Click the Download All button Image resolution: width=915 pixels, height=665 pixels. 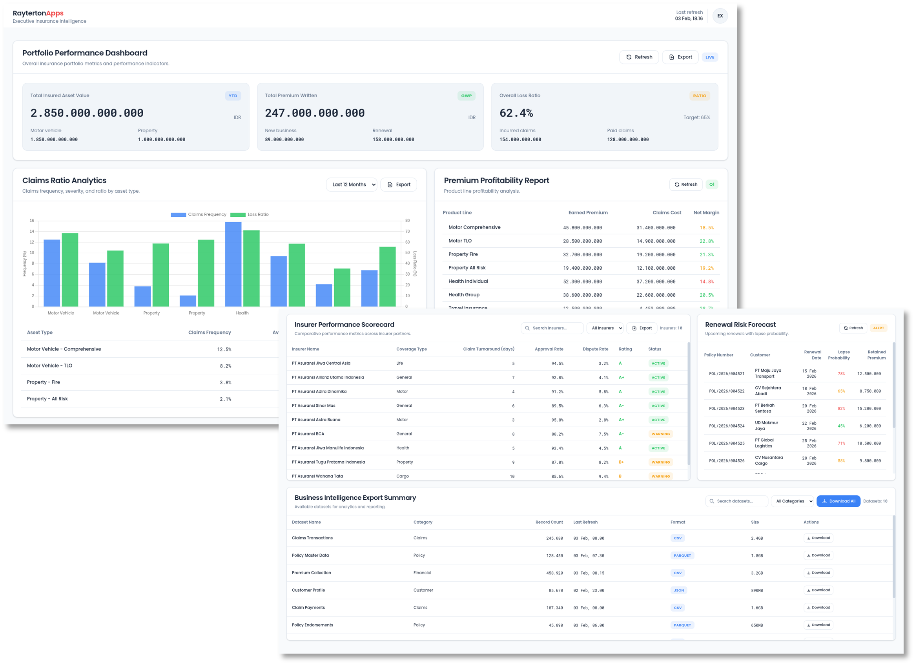coord(838,501)
